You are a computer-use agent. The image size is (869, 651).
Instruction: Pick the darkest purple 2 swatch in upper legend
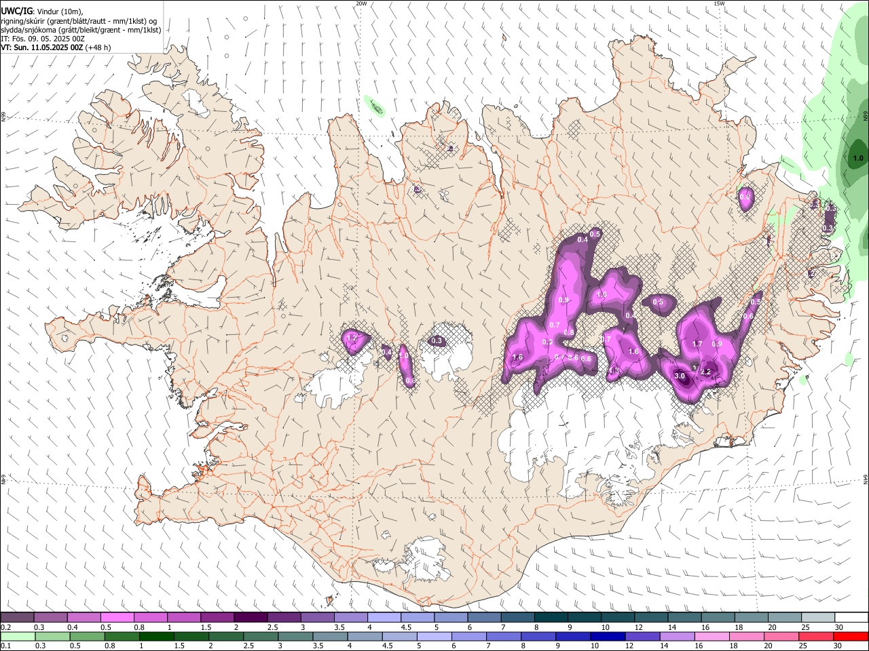[x=250, y=618]
